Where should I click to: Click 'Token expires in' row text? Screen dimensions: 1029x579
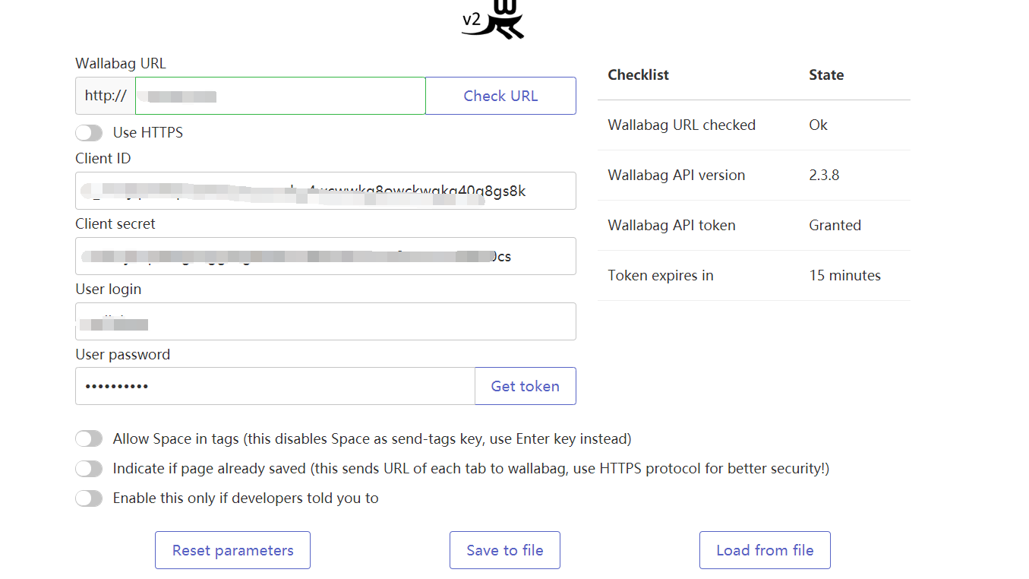[x=661, y=276]
